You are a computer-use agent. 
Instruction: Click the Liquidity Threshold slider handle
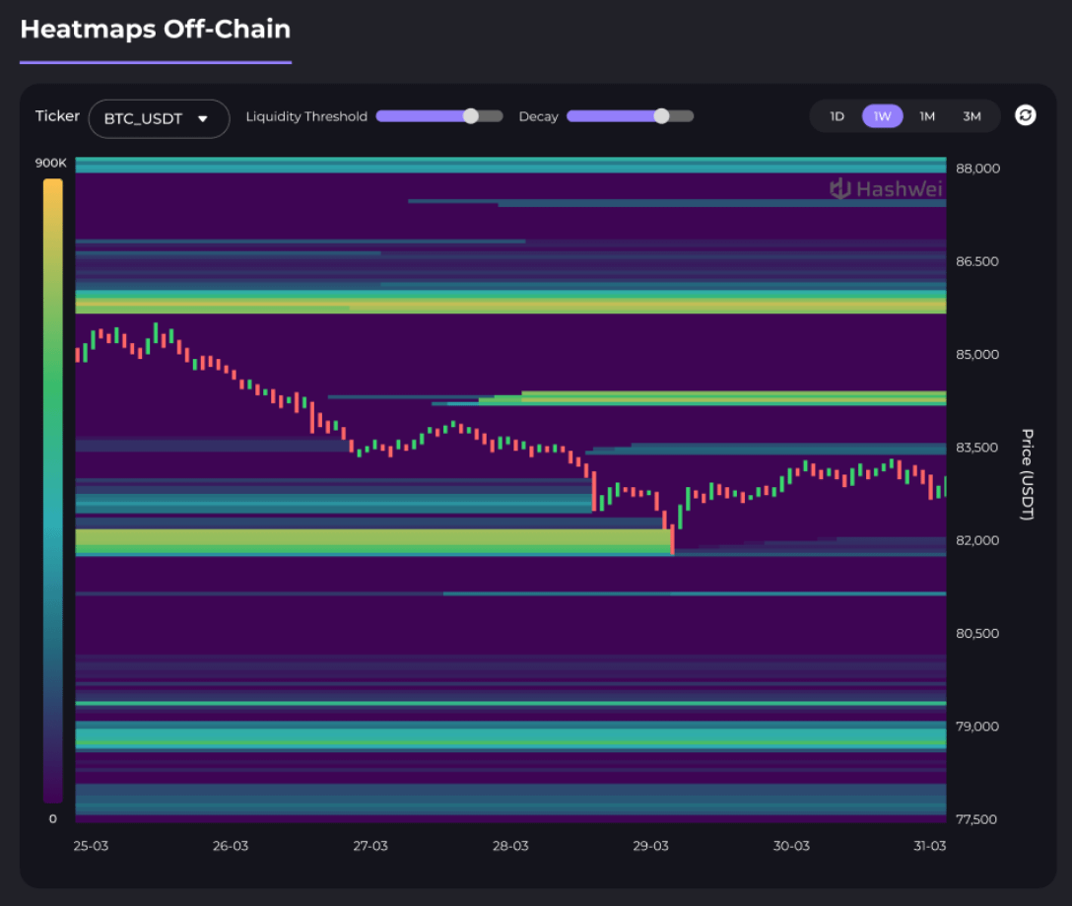click(471, 116)
